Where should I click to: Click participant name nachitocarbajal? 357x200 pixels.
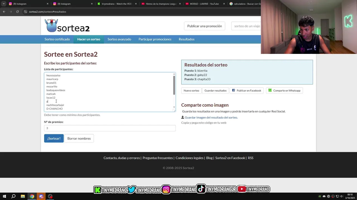click(x=55, y=105)
